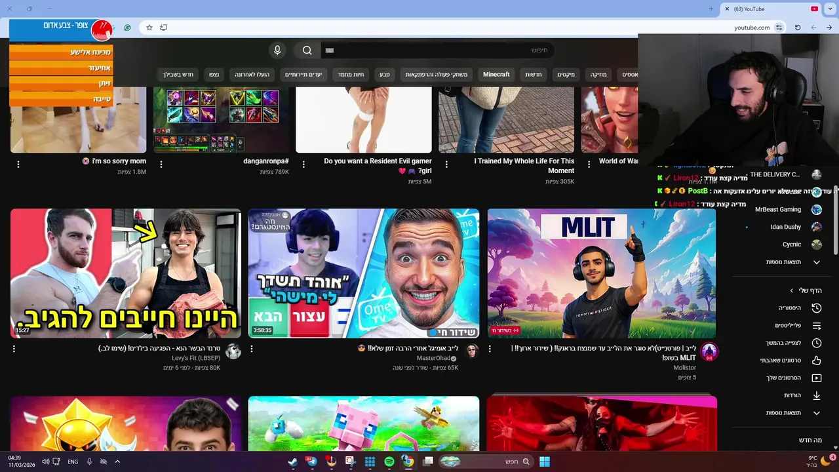Open Telegram from the Windows taskbar
839x472 pixels.
(312, 462)
